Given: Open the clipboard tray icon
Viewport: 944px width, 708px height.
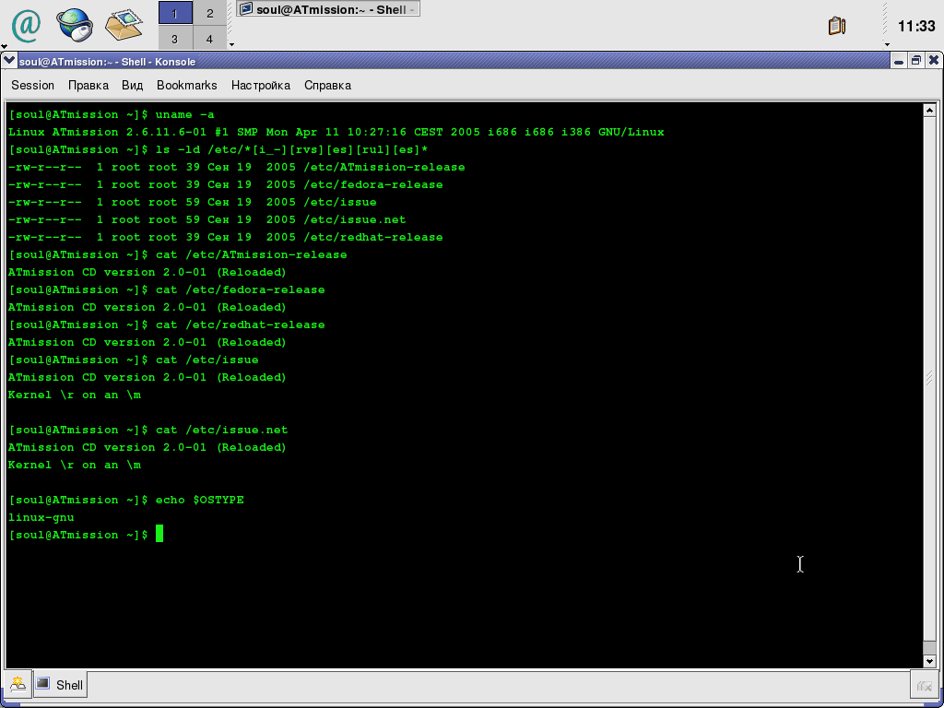Looking at the screenshot, I should click(x=837, y=26).
